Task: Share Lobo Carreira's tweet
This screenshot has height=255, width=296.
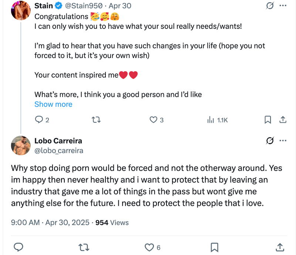Action: click(280, 247)
